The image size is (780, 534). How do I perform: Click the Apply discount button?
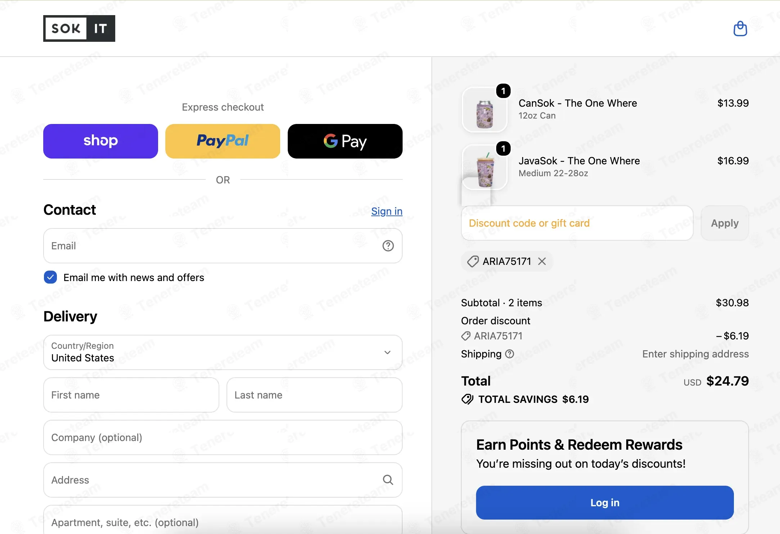(725, 223)
